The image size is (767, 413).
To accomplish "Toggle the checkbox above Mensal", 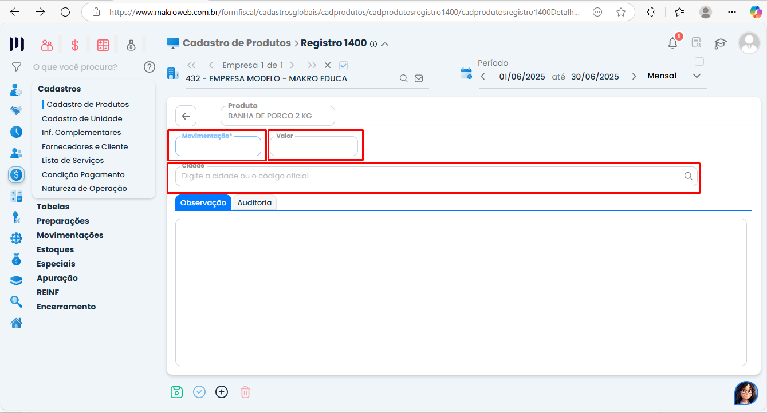I will 699,62.
